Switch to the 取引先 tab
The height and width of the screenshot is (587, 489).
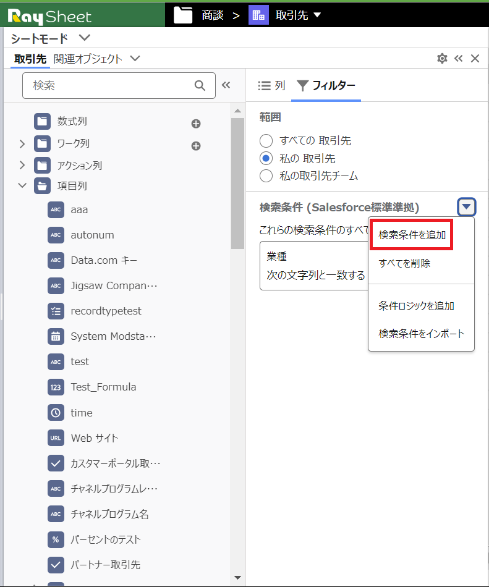click(x=30, y=59)
